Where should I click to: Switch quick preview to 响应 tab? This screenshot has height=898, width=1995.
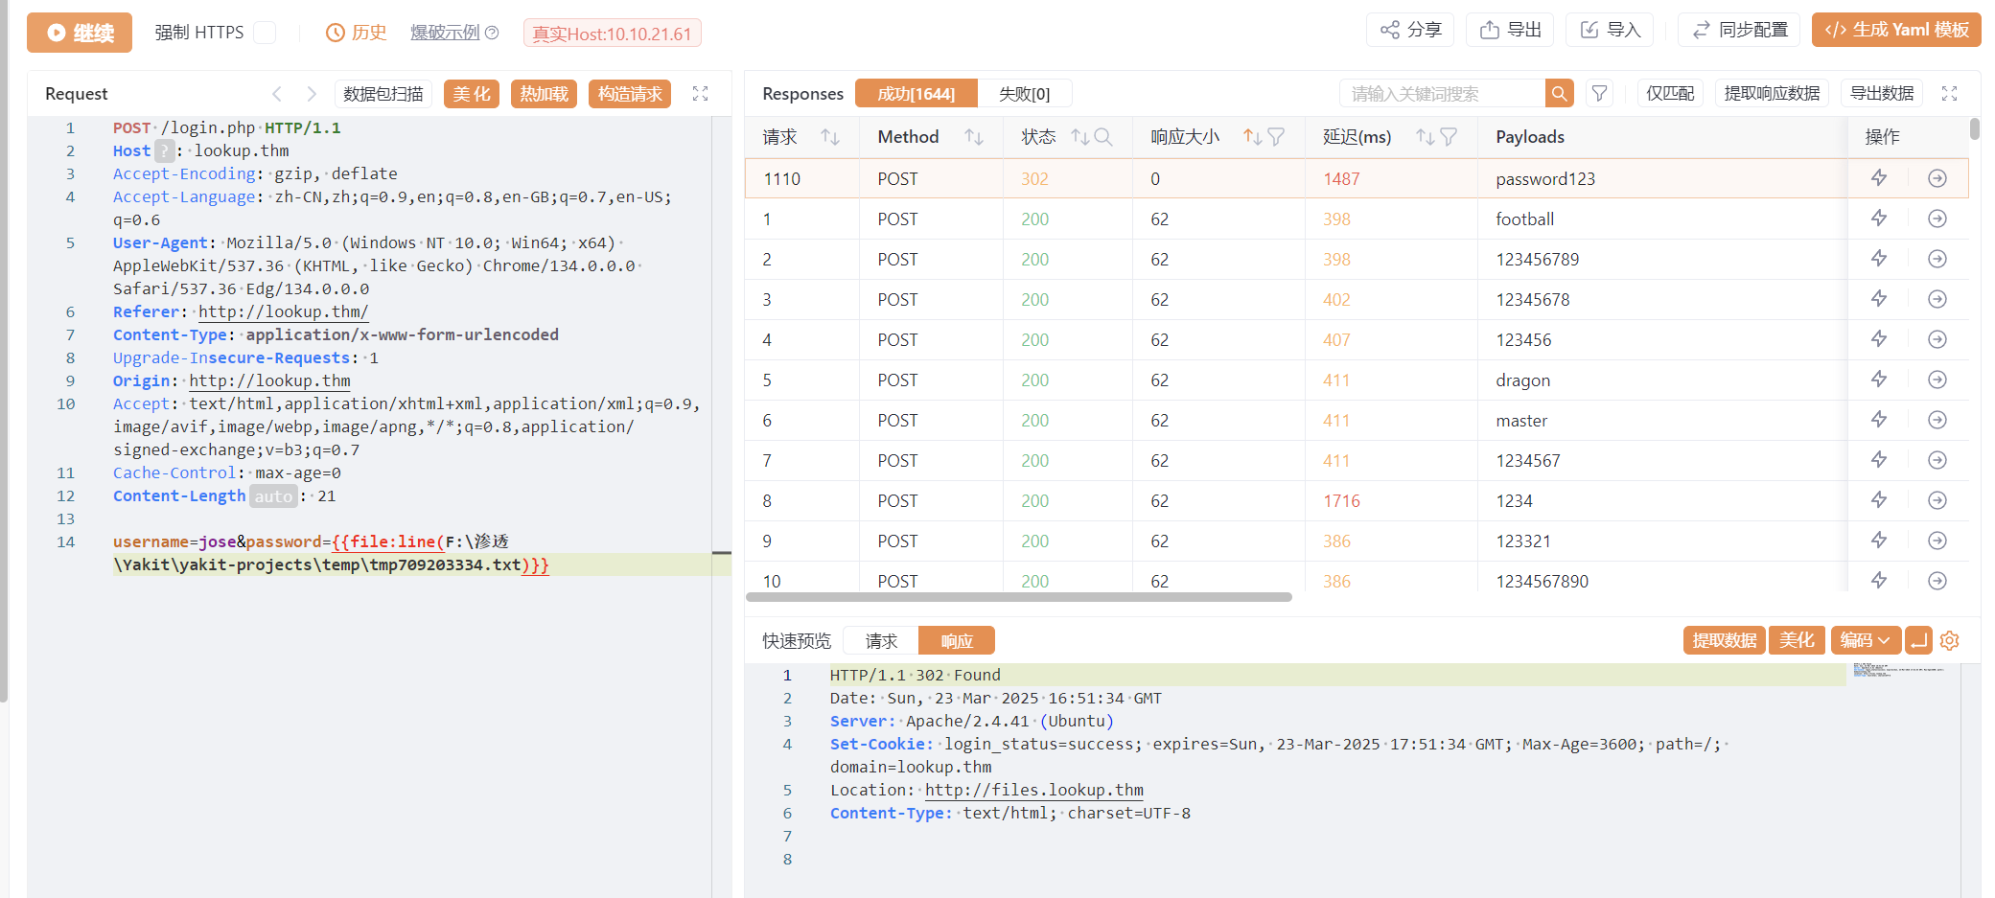pos(957,640)
